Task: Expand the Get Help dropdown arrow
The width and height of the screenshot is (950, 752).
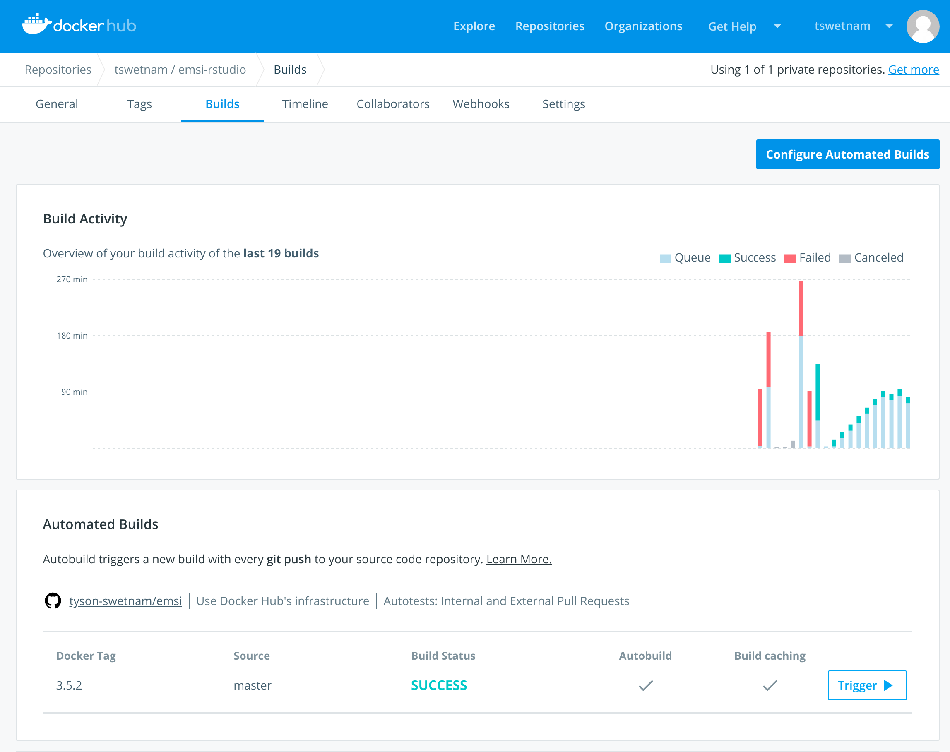Action: 777,26
